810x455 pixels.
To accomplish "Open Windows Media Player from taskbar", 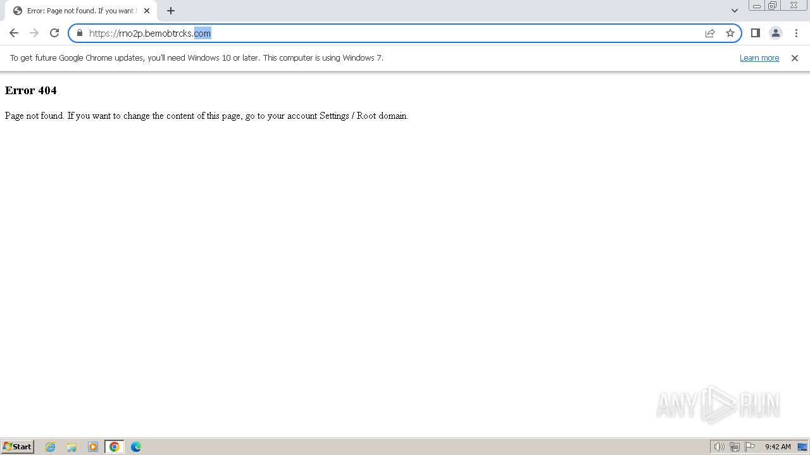I will (93, 447).
